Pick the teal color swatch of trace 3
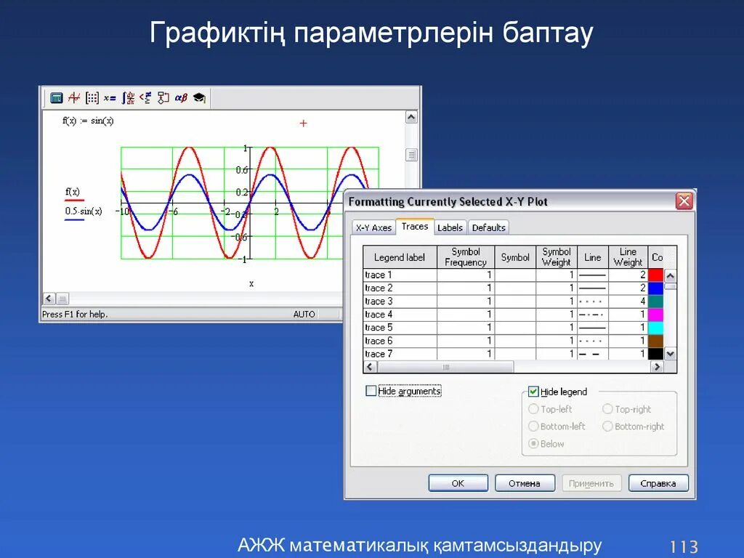The image size is (744, 558). click(656, 302)
